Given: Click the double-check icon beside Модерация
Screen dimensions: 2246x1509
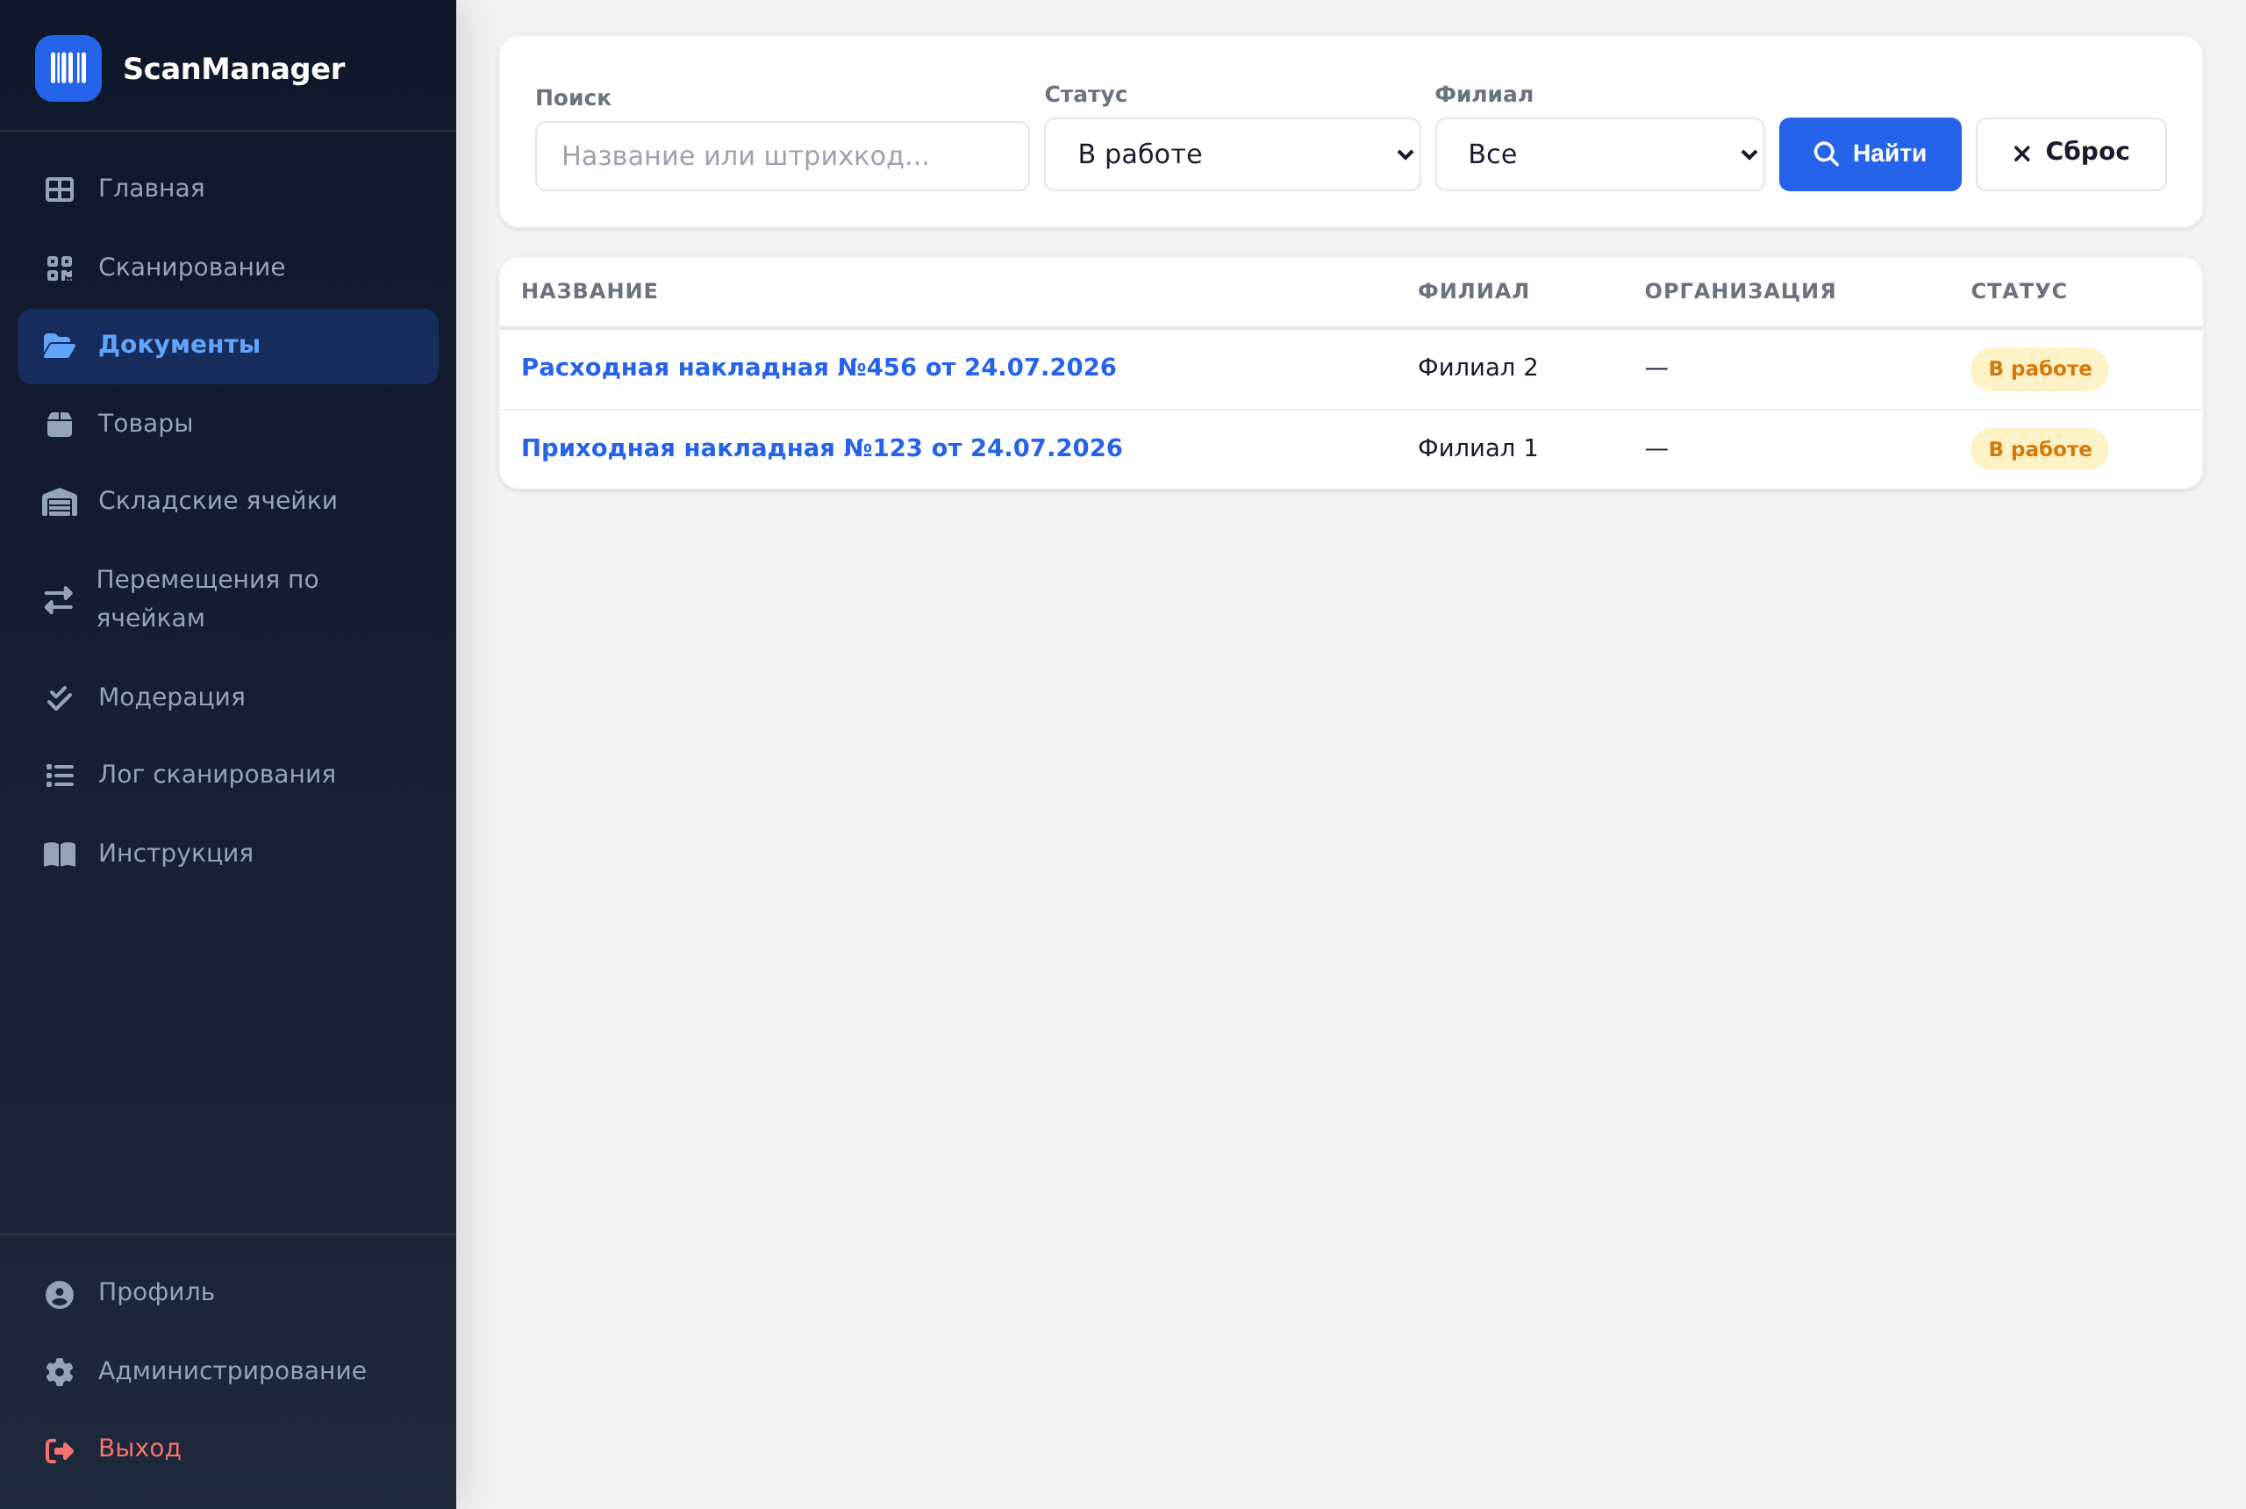Looking at the screenshot, I should click(x=60, y=697).
